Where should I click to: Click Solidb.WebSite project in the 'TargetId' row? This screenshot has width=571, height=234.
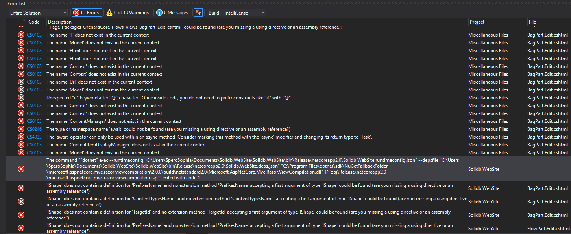click(x=484, y=215)
